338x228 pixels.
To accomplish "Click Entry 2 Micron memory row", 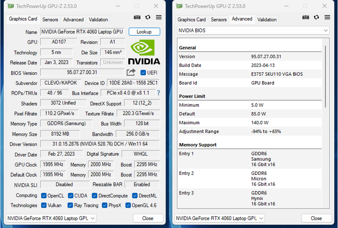I will click(250, 179).
